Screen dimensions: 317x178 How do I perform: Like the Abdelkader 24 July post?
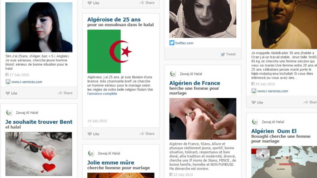(257, 102)
